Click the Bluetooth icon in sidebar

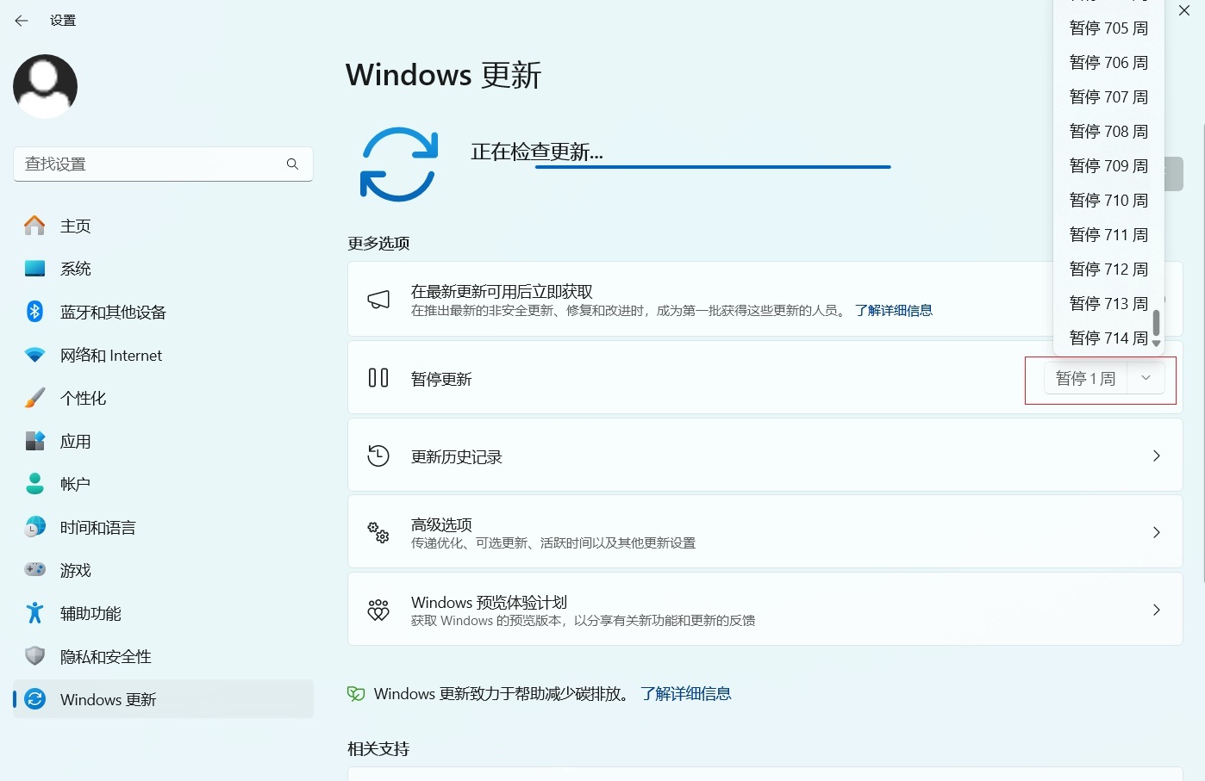point(34,312)
